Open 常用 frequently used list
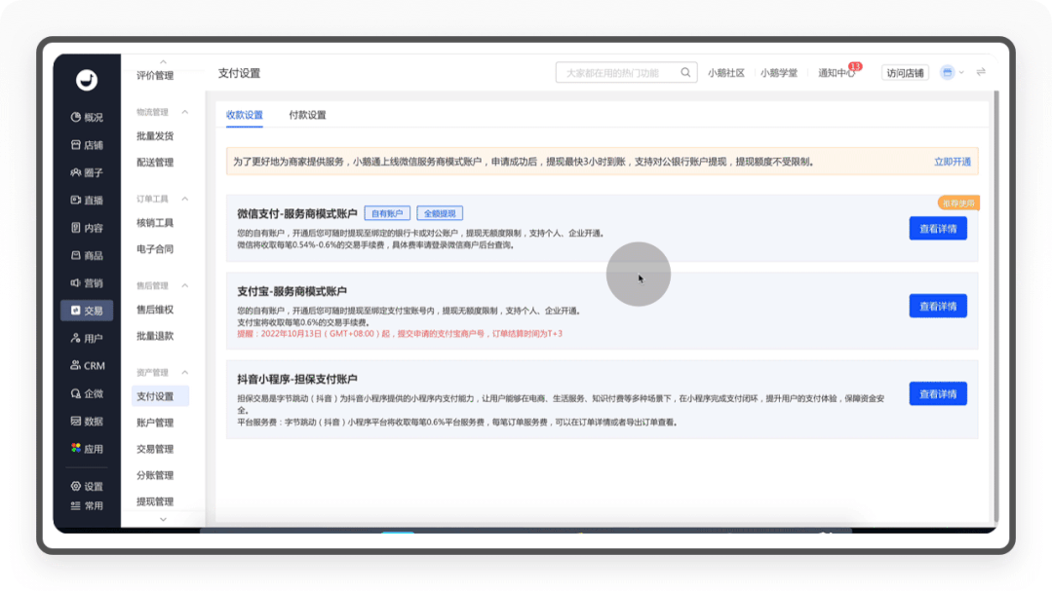This screenshot has height=591, width=1052. coord(87,506)
